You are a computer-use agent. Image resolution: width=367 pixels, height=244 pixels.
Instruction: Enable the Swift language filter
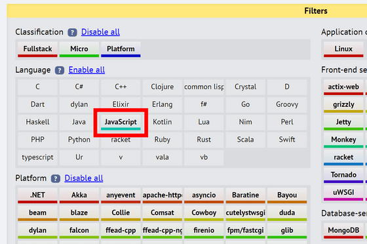point(287,140)
